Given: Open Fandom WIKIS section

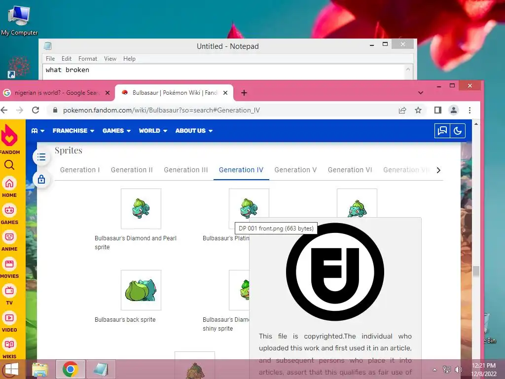Looking at the screenshot, I should [x=9, y=349].
